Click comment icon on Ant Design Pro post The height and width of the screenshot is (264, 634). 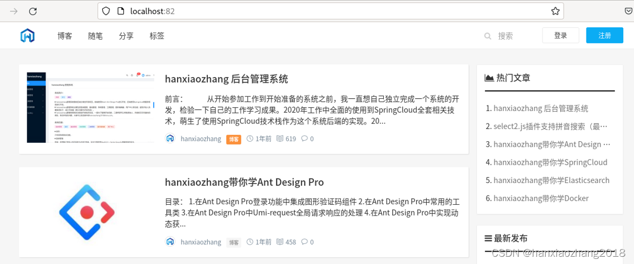pos(304,242)
